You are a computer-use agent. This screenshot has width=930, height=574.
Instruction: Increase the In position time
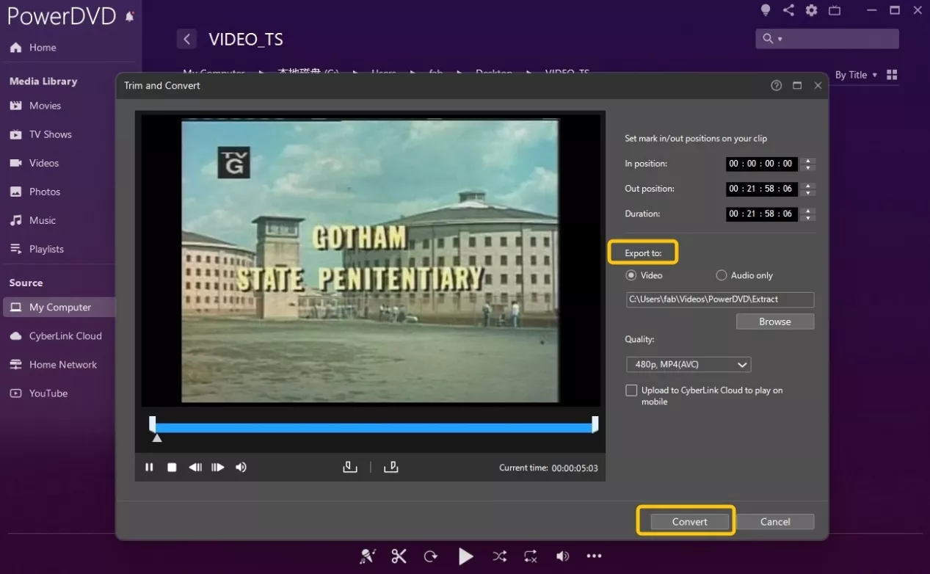point(808,161)
